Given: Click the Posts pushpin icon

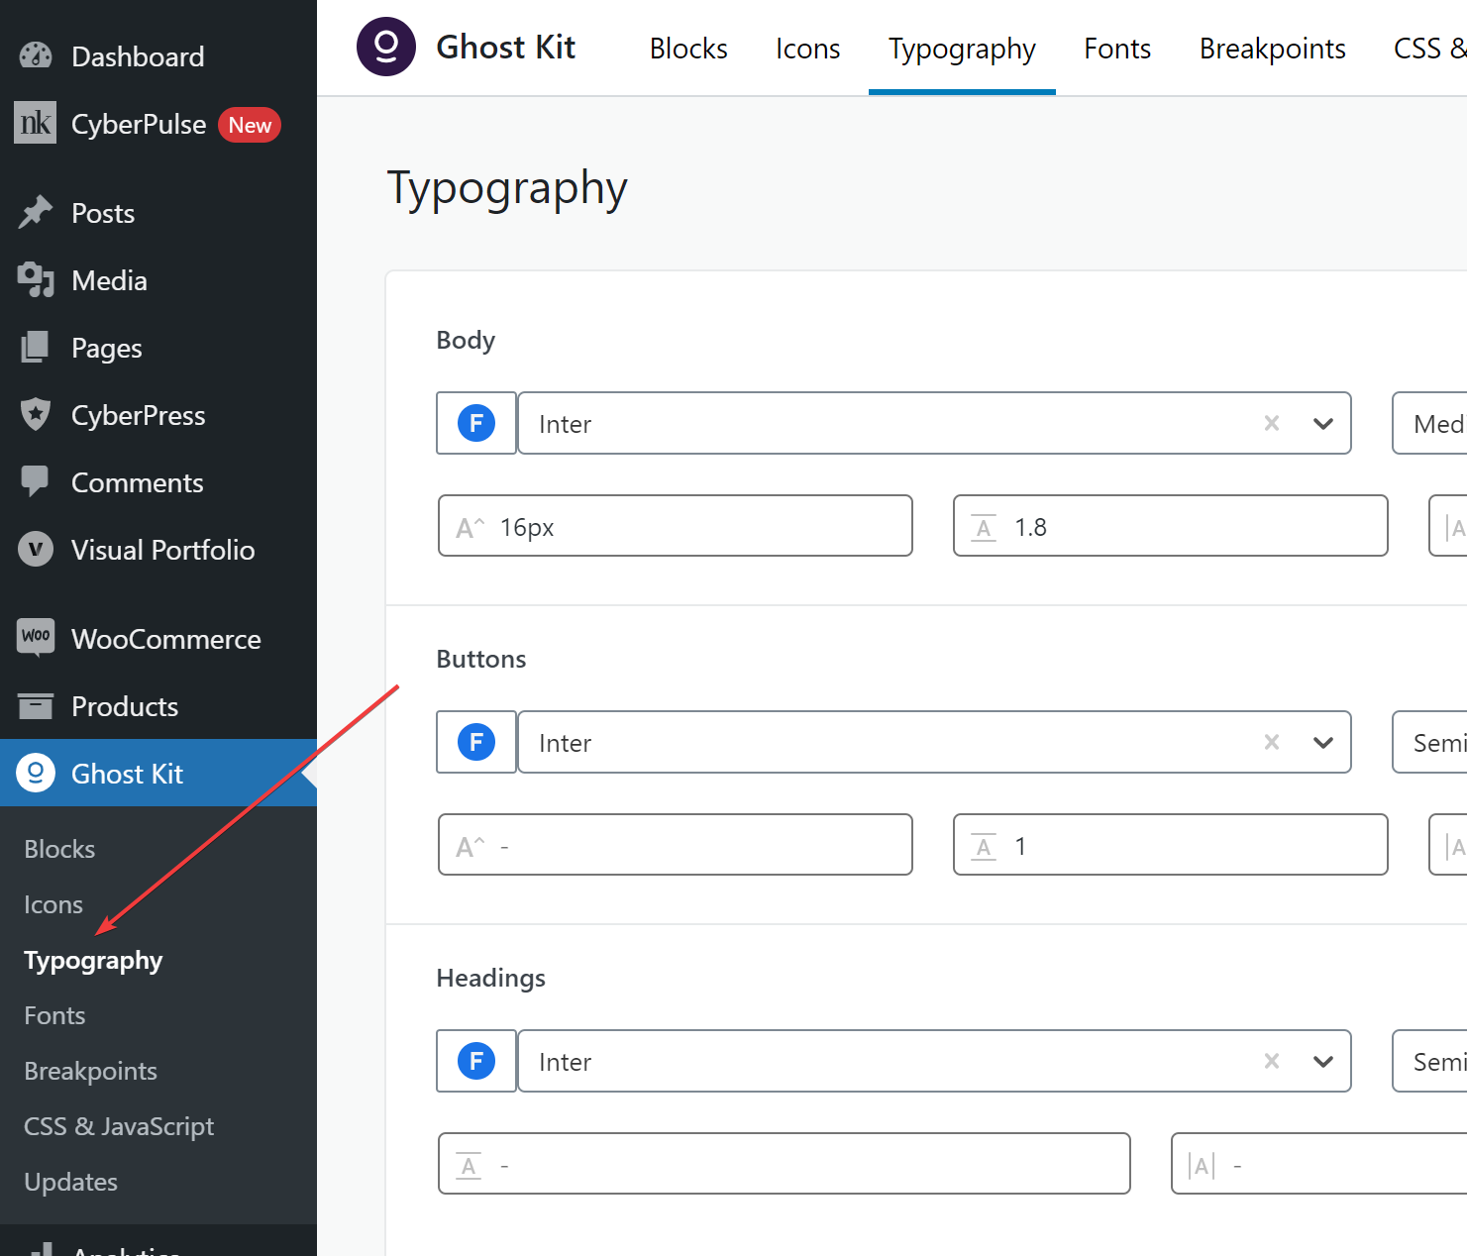Looking at the screenshot, I should click(x=36, y=212).
